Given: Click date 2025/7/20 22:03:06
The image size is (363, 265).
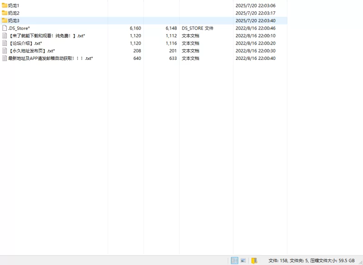Looking at the screenshot, I should pyautogui.click(x=255, y=5).
